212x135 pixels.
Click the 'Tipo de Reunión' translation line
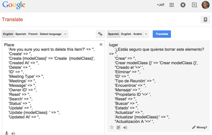[x=135, y=81]
